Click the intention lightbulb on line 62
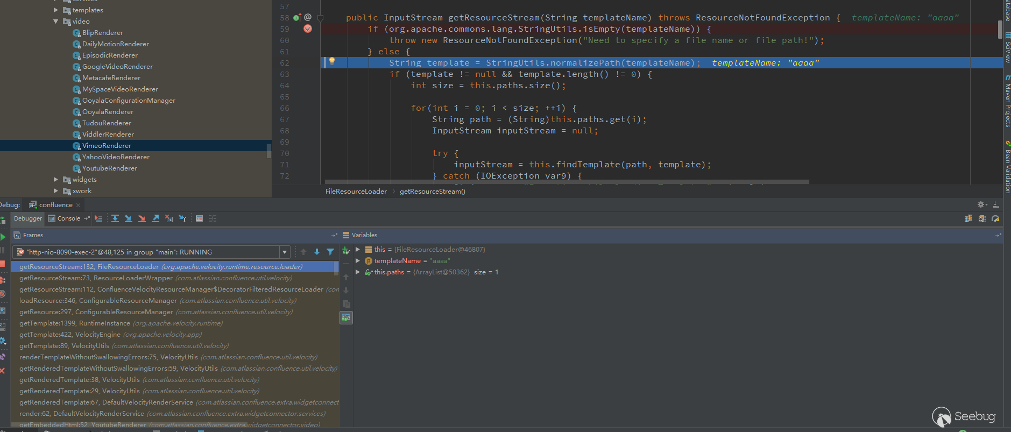Image resolution: width=1011 pixels, height=432 pixels. tap(332, 61)
